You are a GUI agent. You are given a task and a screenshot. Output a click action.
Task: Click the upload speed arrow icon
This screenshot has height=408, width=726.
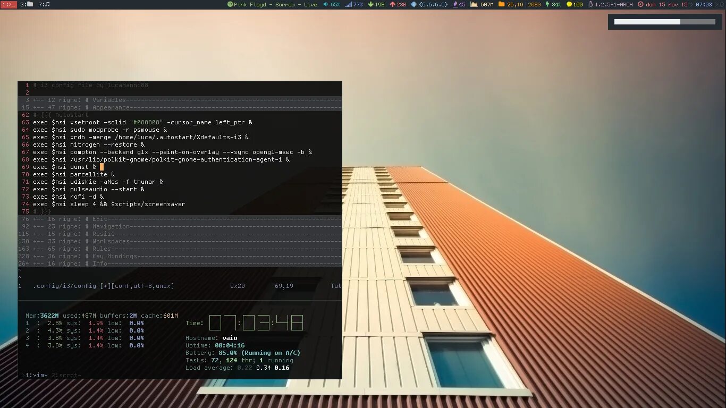(393, 4)
